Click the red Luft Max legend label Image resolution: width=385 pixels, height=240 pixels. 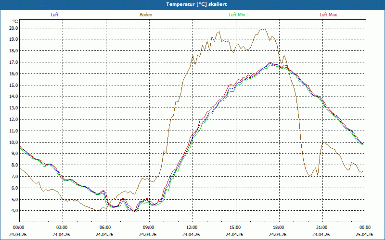(x=329, y=15)
